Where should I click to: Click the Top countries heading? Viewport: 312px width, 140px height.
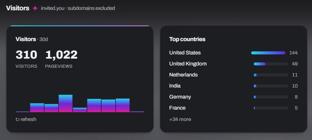(187, 39)
